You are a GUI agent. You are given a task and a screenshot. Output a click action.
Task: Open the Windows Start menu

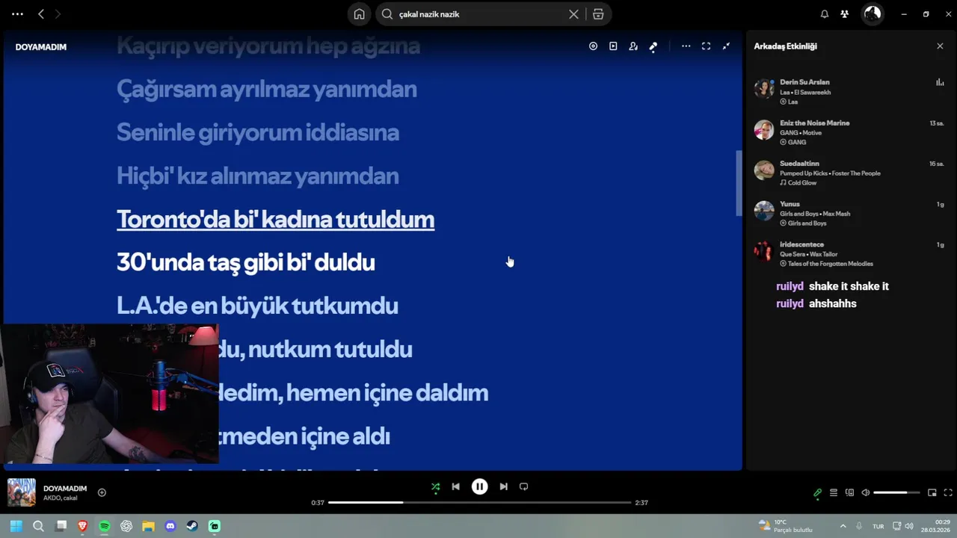click(16, 526)
